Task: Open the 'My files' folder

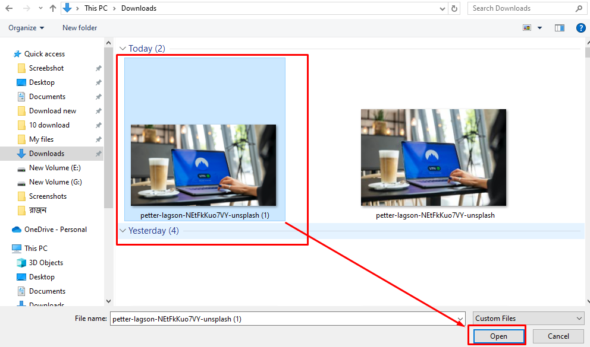Action: click(x=42, y=139)
